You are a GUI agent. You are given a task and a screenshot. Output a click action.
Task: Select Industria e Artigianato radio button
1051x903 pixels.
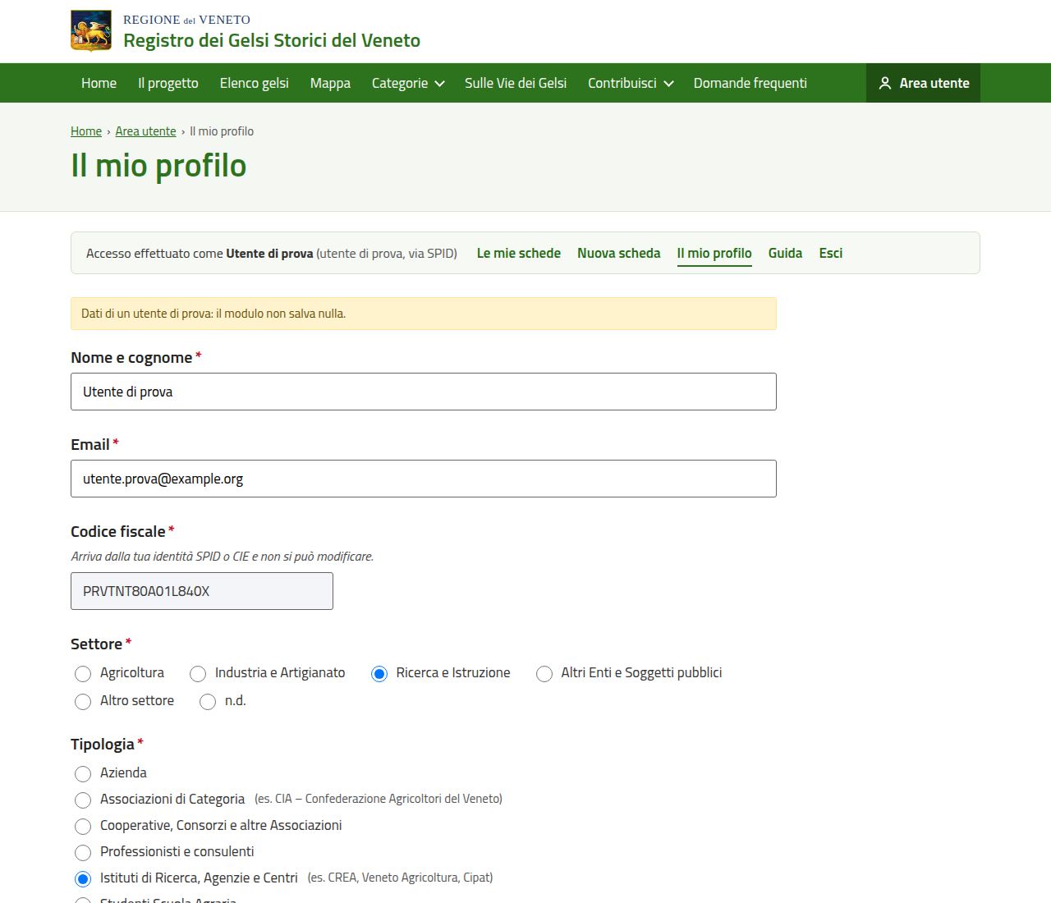click(x=198, y=674)
